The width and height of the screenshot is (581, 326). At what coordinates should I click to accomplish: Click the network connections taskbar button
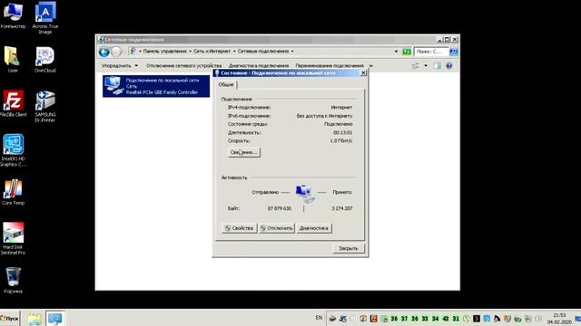click(x=55, y=319)
